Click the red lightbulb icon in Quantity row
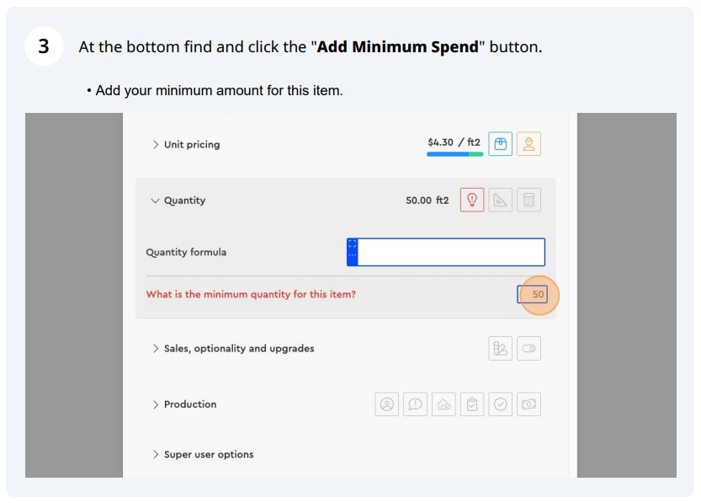Image resolution: width=701 pixels, height=503 pixels. [x=471, y=200]
